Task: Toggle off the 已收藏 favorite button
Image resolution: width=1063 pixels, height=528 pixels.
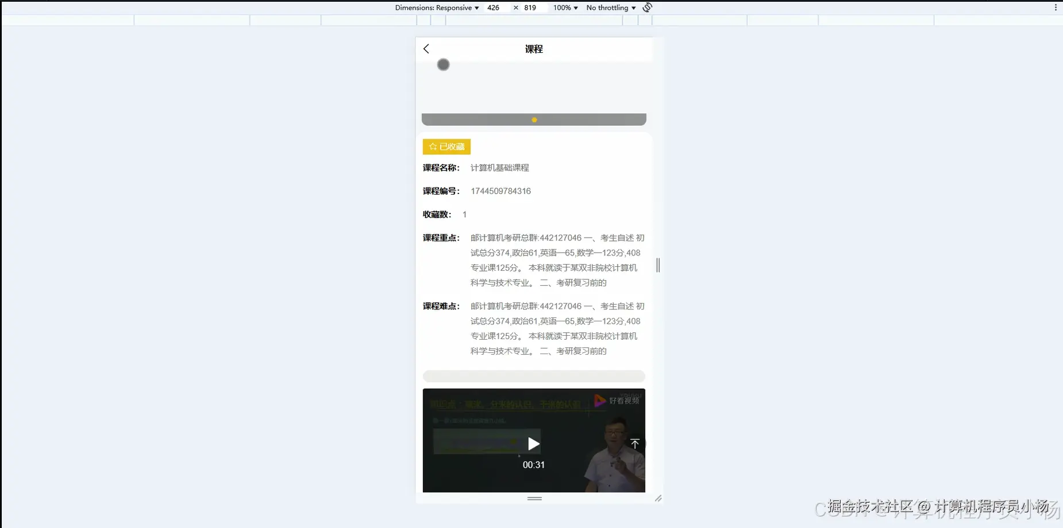Action: click(446, 146)
